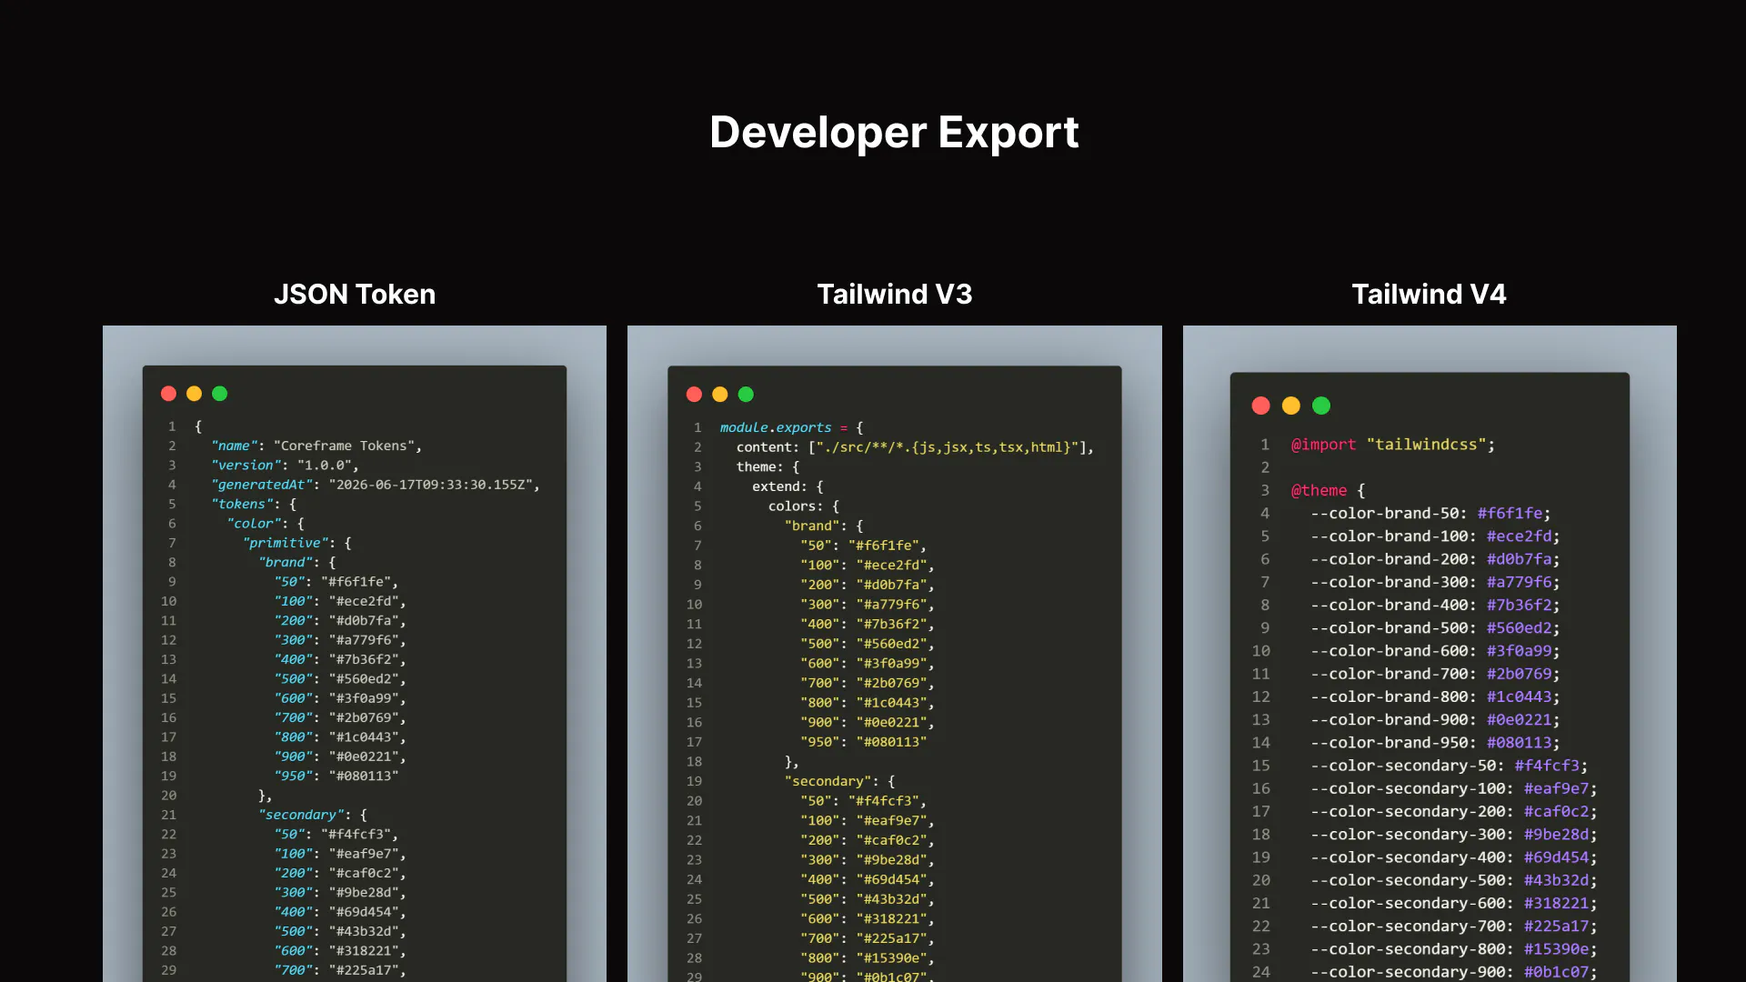The height and width of the screenshot is (982, 1746).
Task: Click the module.exports = { line
Action: [x=792, y=427]
